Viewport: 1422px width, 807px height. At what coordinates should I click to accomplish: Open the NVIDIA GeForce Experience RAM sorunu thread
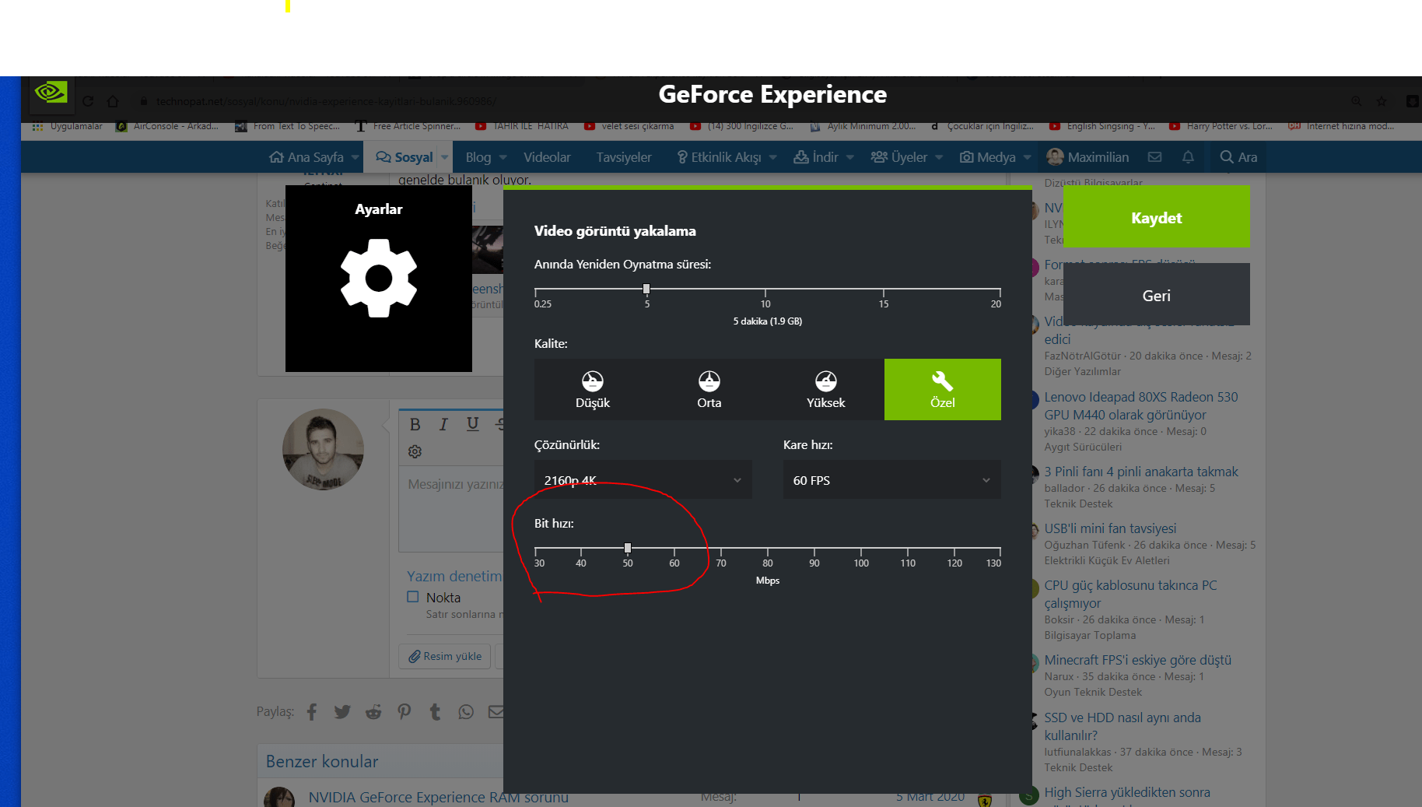click(x=439, y=797)
